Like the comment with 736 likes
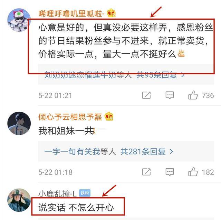Screen dimensions: 221x220 tap(193, 95)
